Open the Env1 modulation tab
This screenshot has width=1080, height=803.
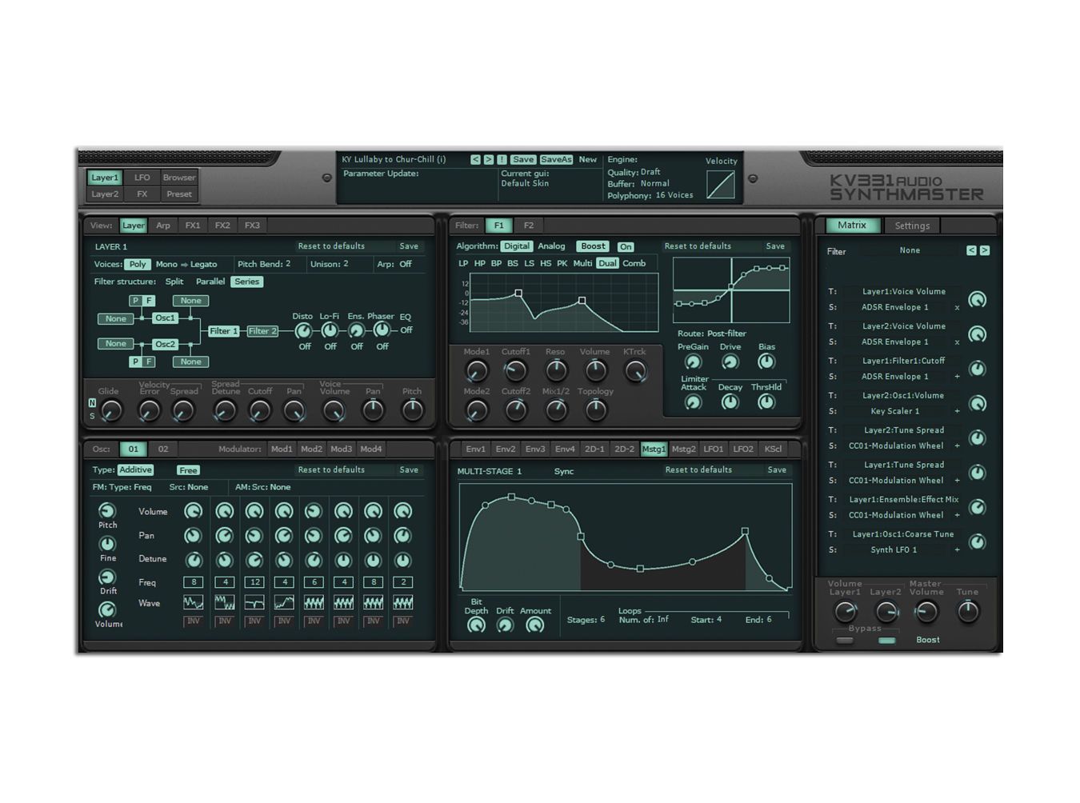[x=475, y=449]
